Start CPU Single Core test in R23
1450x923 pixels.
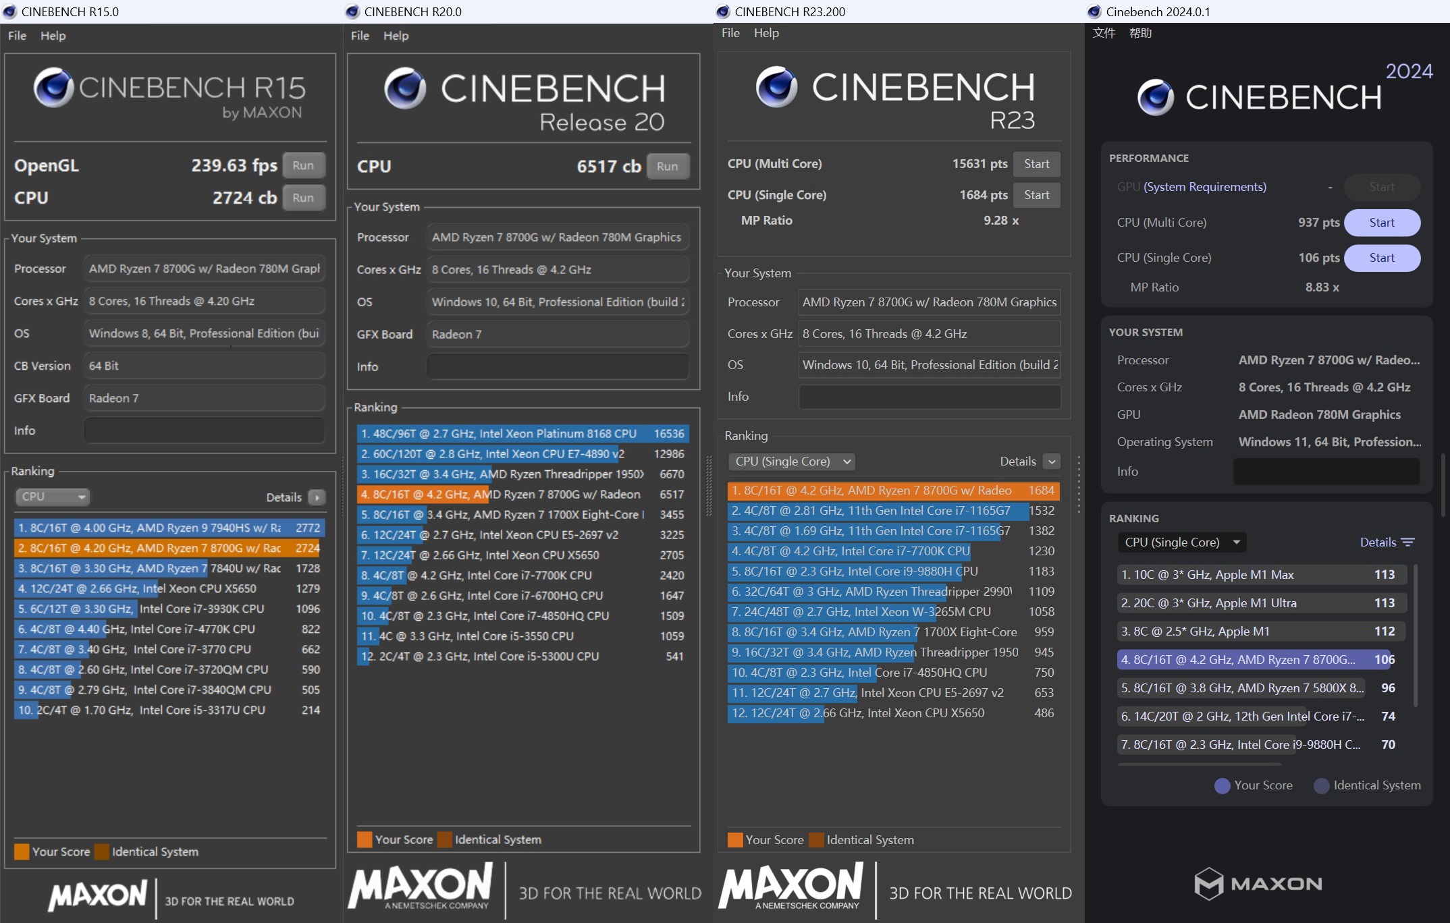coord(1036,195)
